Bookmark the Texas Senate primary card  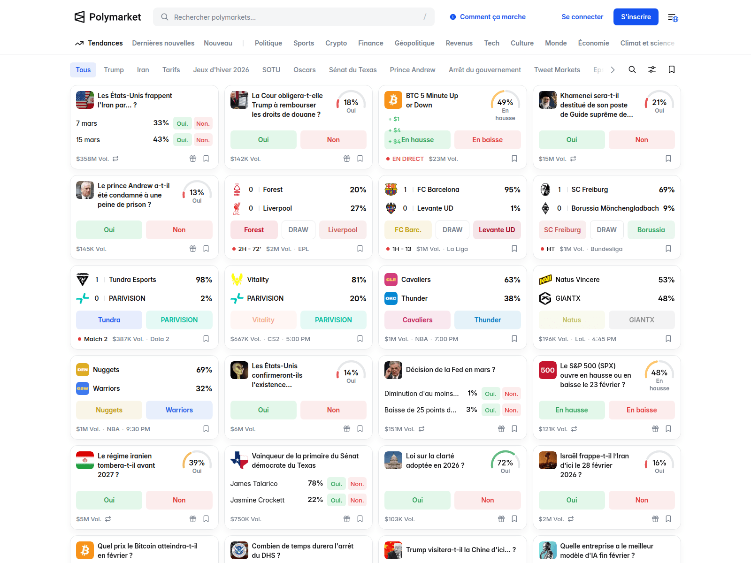[x=360, y=519]
